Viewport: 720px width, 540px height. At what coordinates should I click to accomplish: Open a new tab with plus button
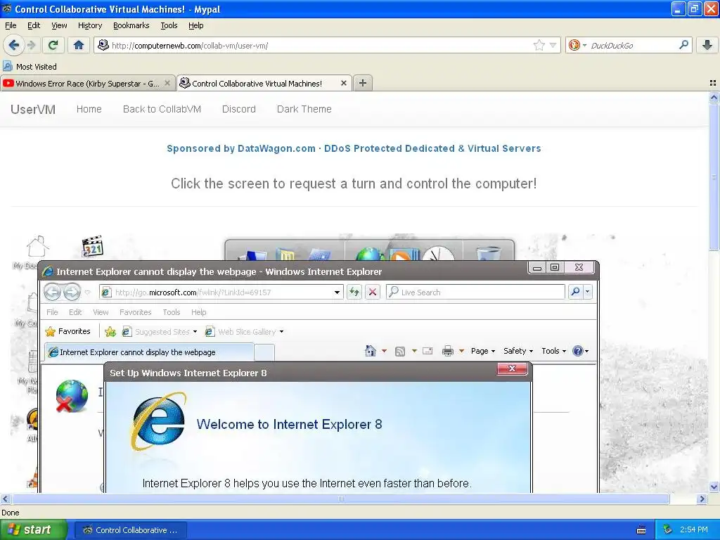tap(363, 83)
